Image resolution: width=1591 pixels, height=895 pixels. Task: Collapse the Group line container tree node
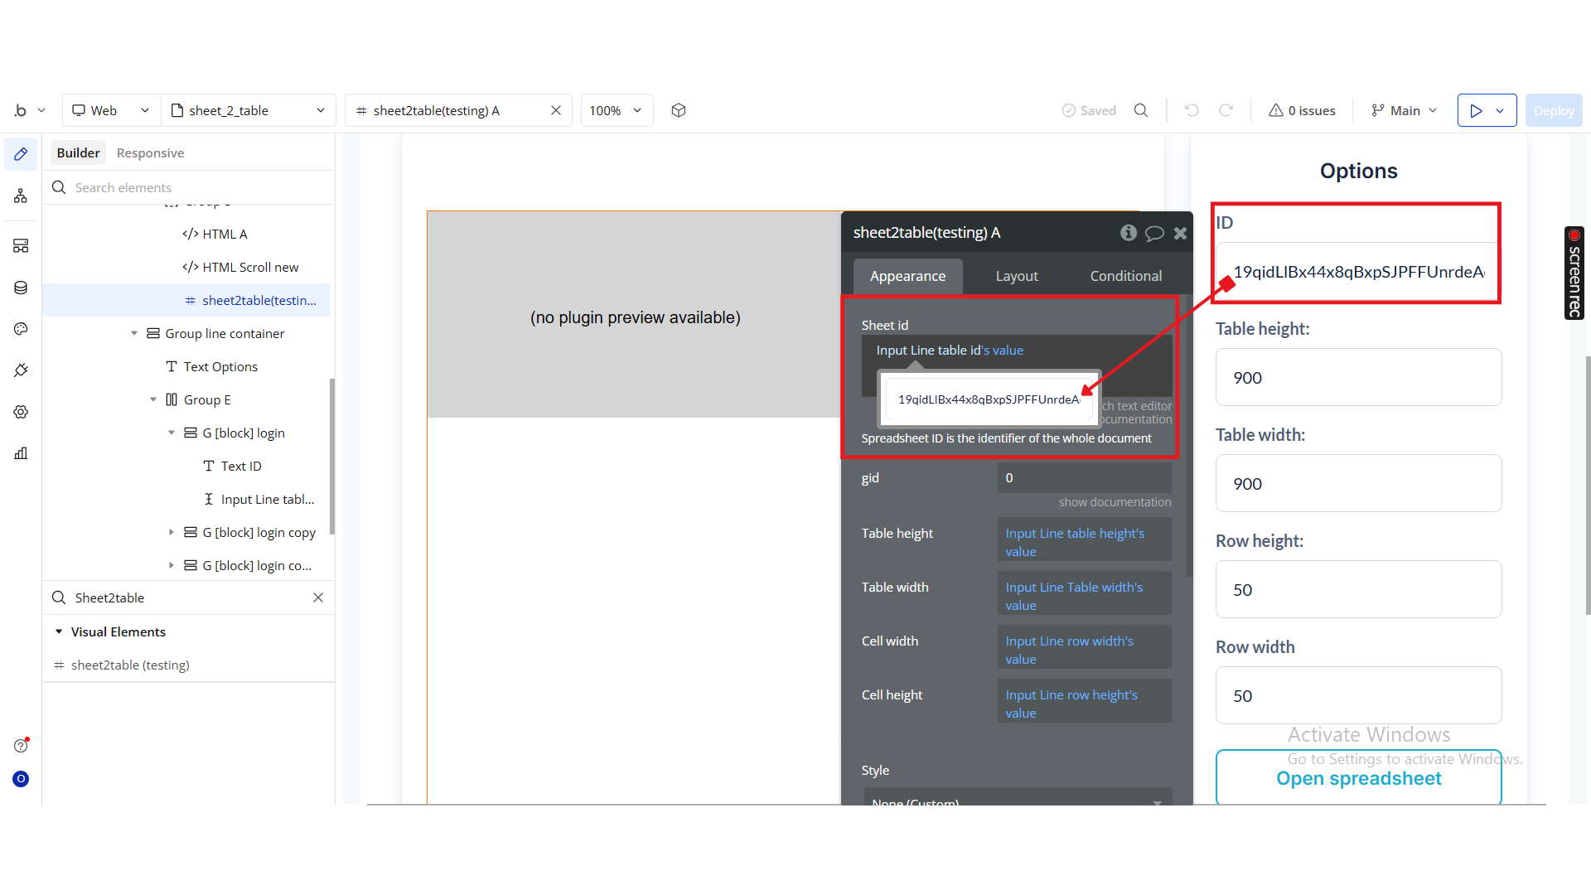pyautogui.click(x=134, y=333)
